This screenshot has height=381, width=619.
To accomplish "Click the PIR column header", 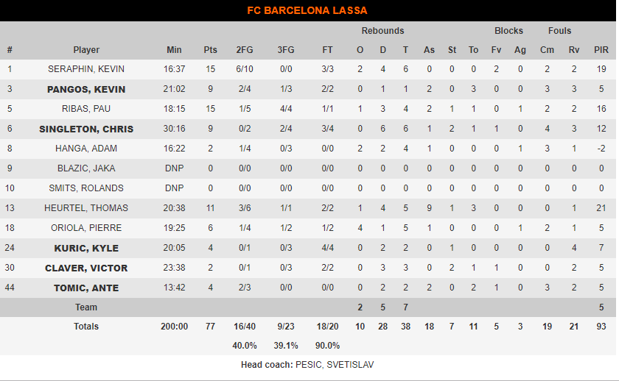I will (x=601, y=50).
